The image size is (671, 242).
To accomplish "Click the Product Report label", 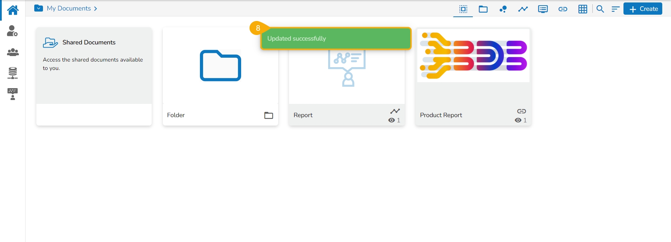I will point(441,115).
